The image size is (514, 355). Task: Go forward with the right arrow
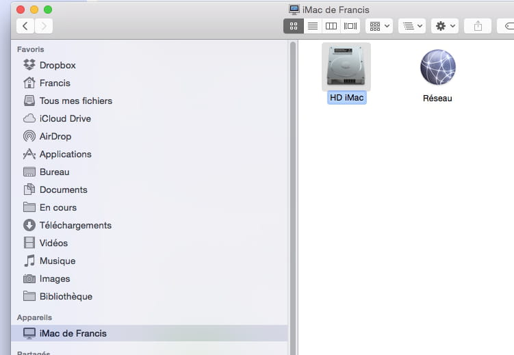click(x=44, y=26)
